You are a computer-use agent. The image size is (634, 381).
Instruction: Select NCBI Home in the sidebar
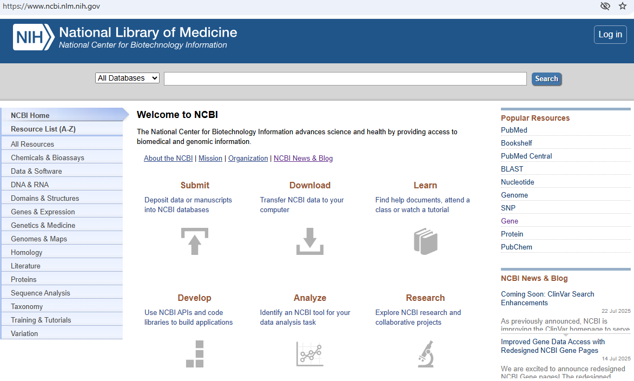[62, 115]
